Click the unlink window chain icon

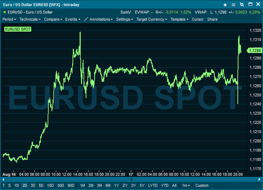241,4
